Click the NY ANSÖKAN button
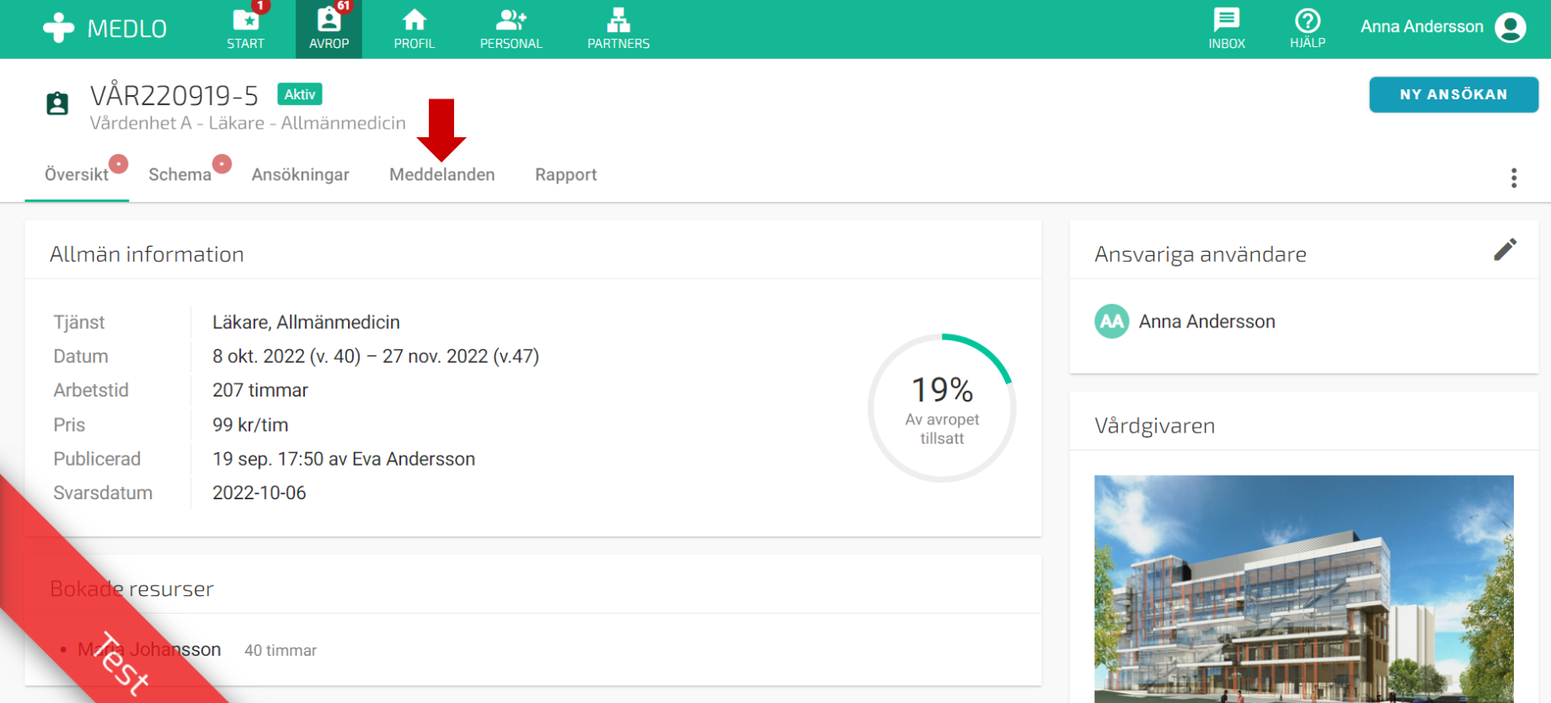This screenshot has width=1551, height=703. [1453, 94]
